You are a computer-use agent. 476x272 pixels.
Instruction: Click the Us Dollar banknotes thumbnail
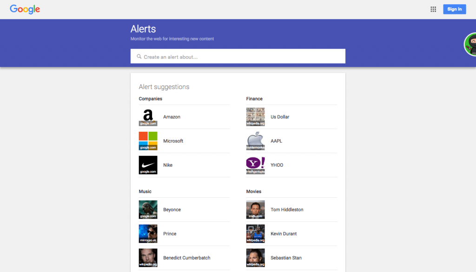click(255, 117)
